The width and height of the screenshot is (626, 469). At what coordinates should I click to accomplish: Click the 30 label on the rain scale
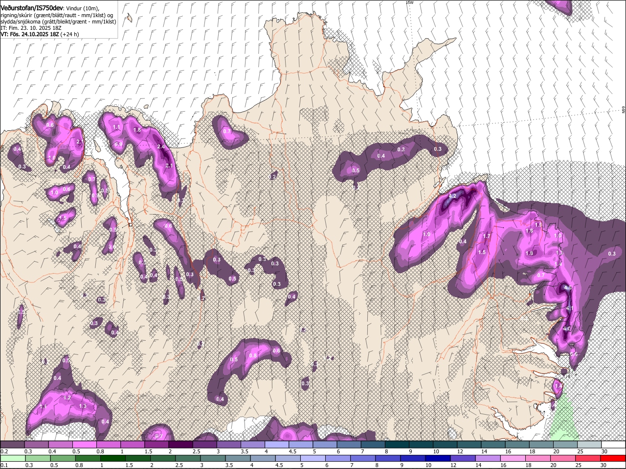[x=604, y=465]
